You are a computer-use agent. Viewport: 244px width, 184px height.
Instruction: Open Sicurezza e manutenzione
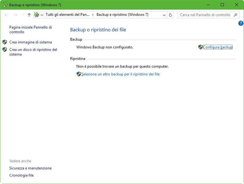click(30, 168)
